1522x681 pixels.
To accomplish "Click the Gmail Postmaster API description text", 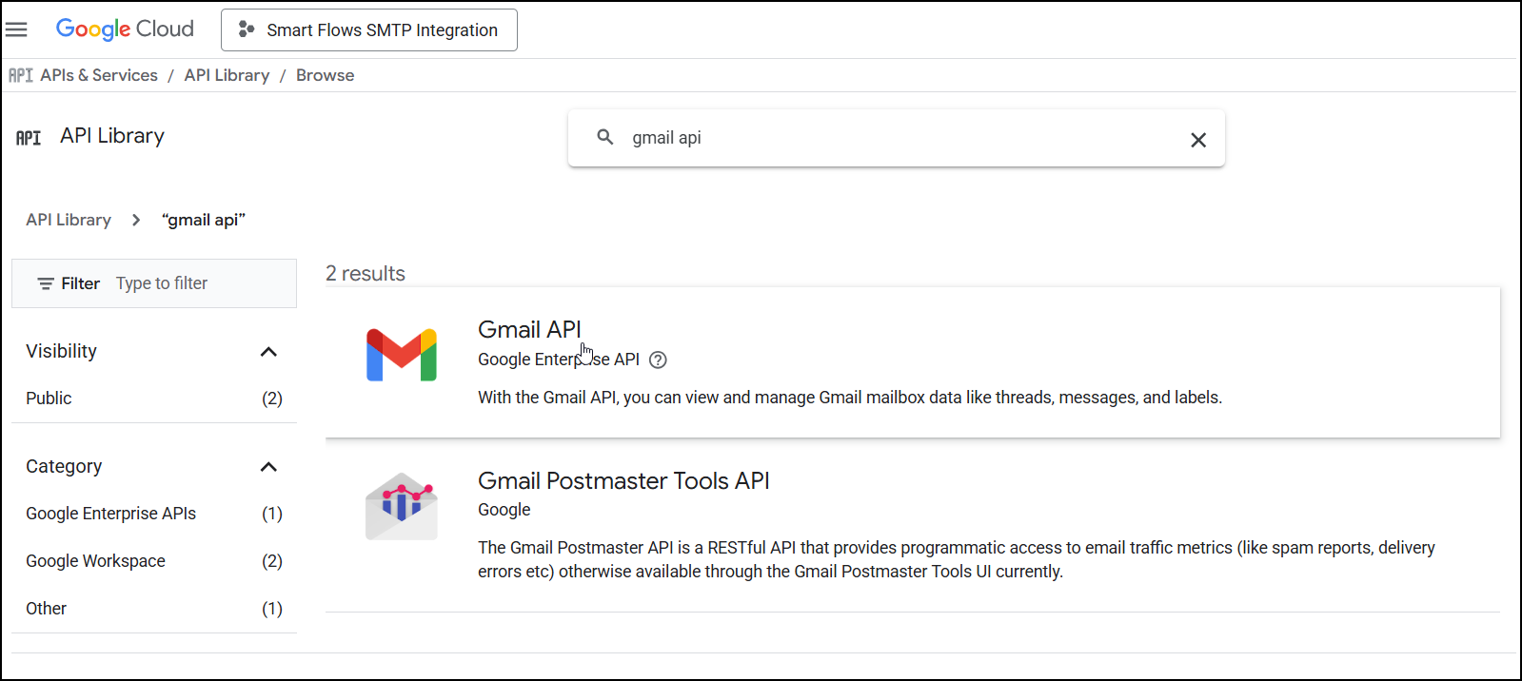I will point(957,559).
